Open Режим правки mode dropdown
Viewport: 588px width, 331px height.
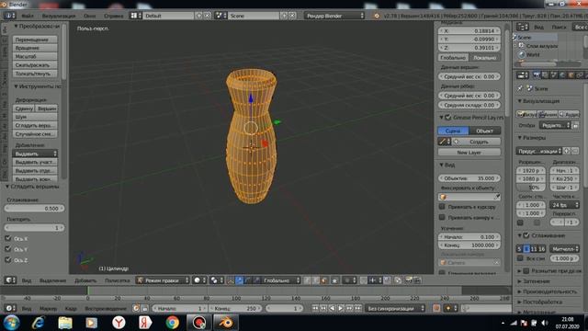pos(163,280)
